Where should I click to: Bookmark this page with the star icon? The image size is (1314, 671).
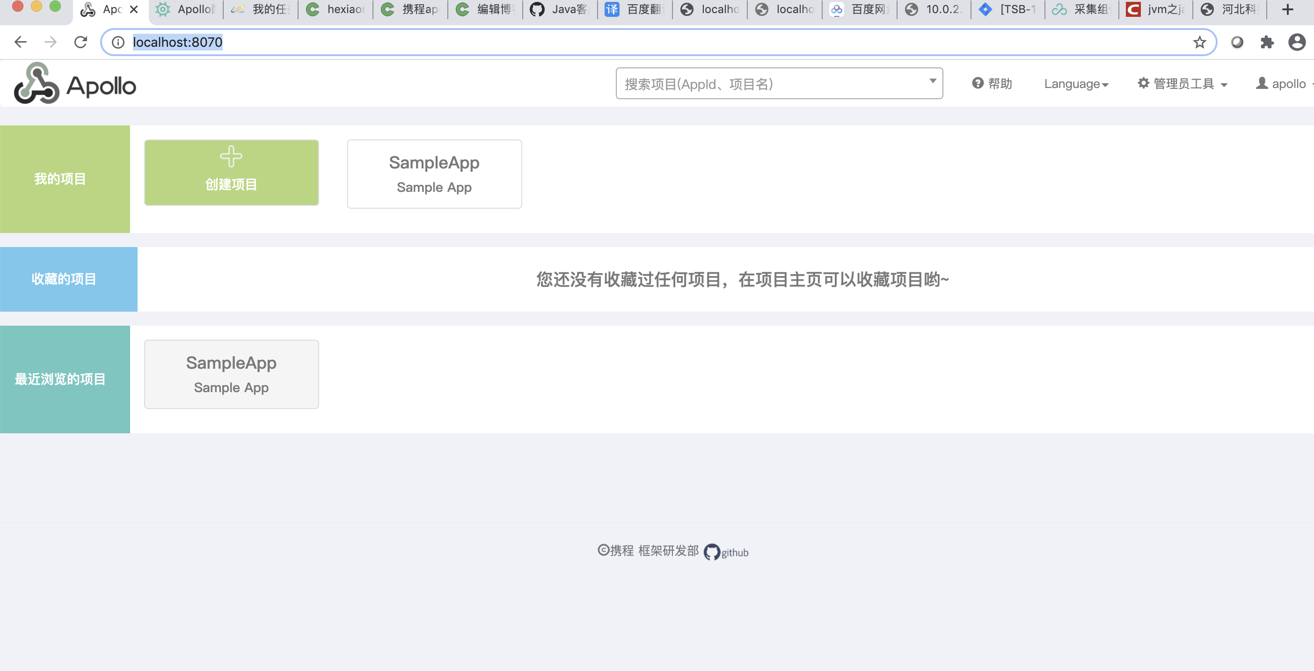click(x=1199, y=42)
